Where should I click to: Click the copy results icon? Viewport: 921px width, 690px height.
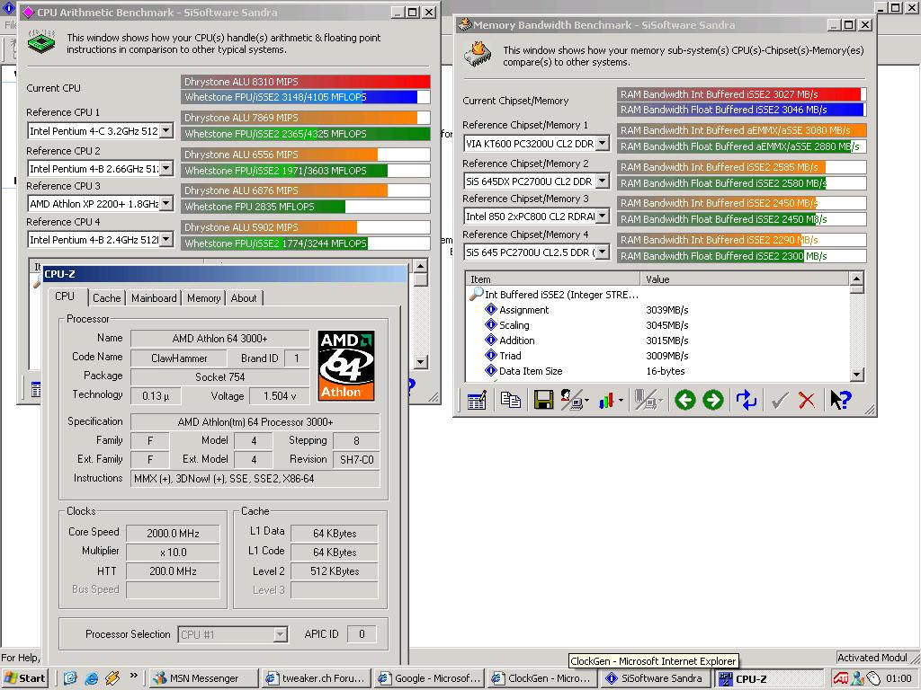(511, 400)
